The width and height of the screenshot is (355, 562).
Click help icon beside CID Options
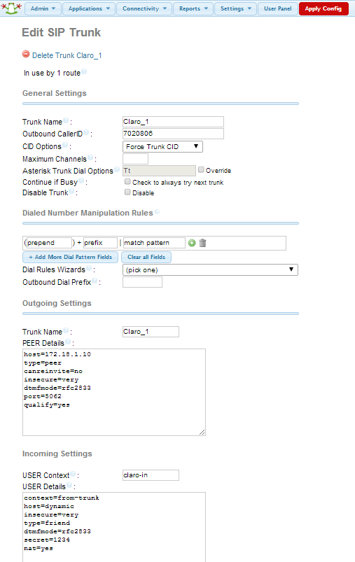(x=65, y=145)
